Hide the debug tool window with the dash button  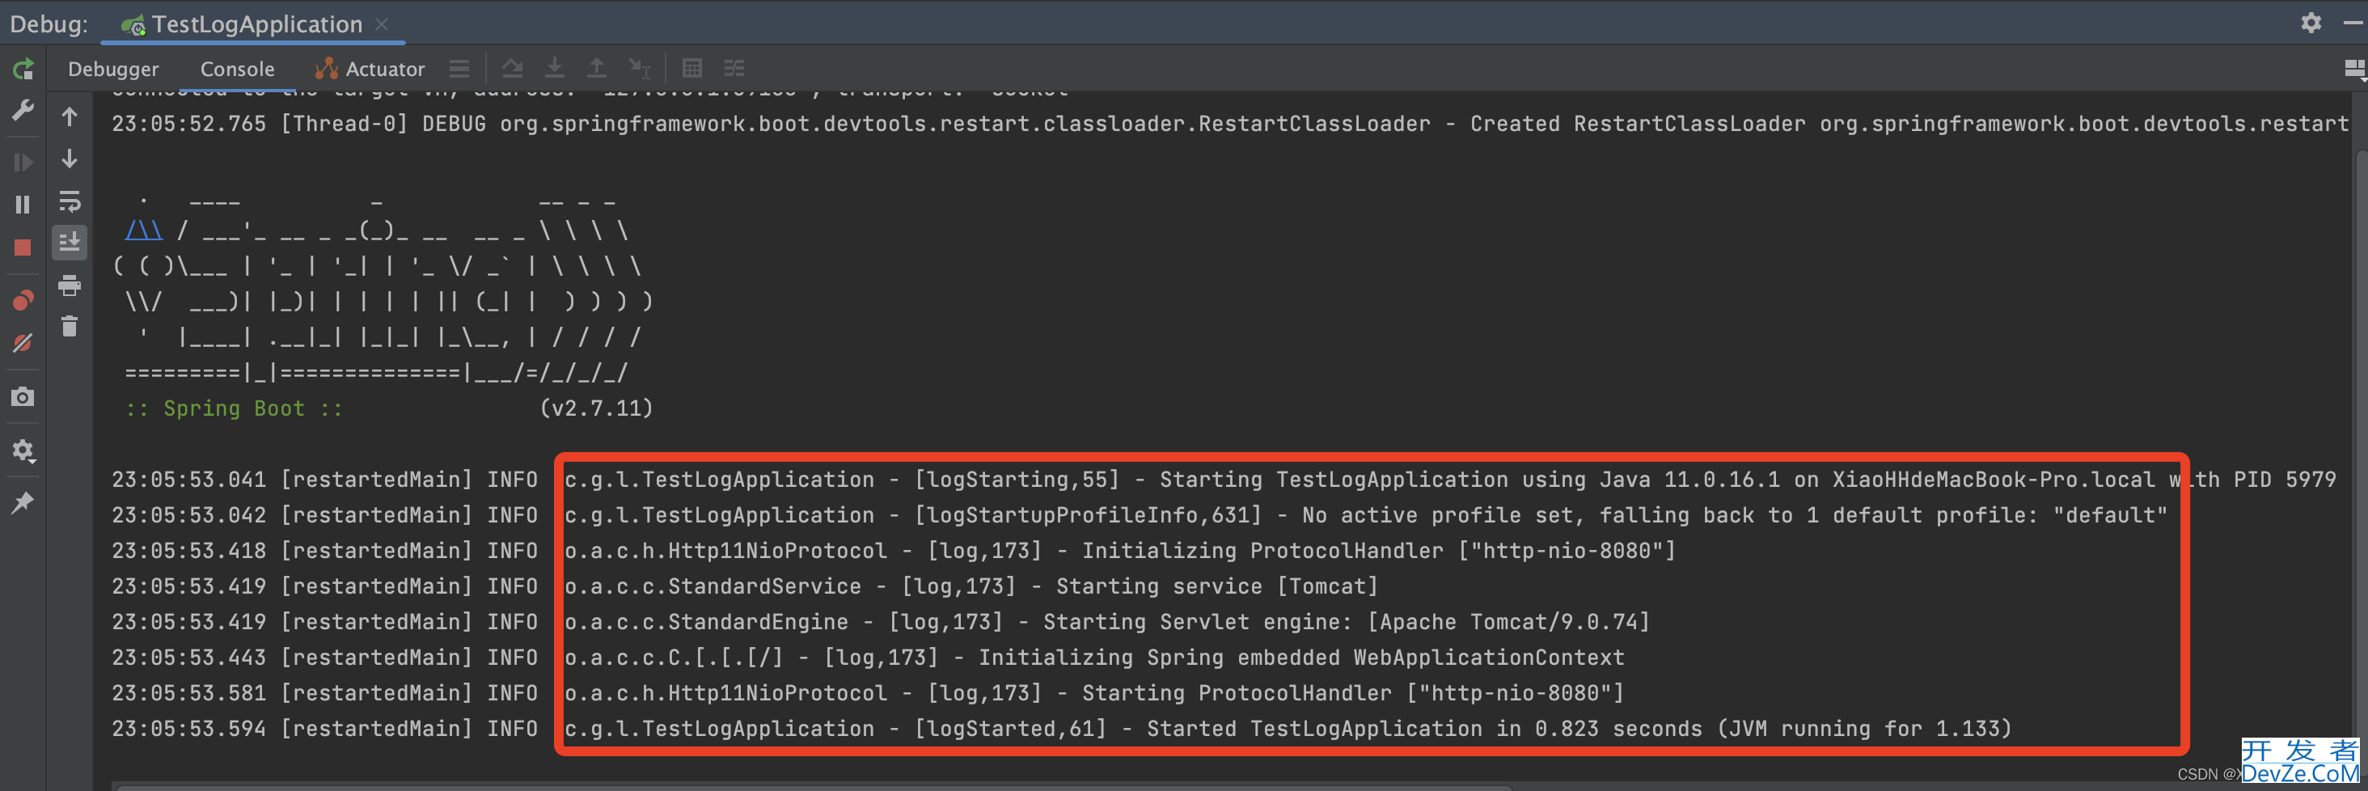[2353, 22]
